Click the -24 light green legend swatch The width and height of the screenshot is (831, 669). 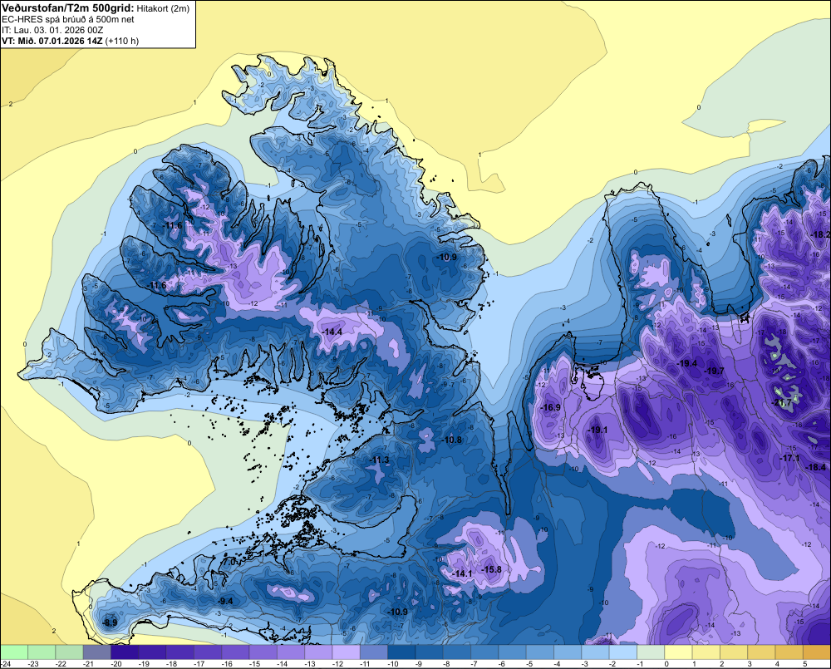[14, 652]
